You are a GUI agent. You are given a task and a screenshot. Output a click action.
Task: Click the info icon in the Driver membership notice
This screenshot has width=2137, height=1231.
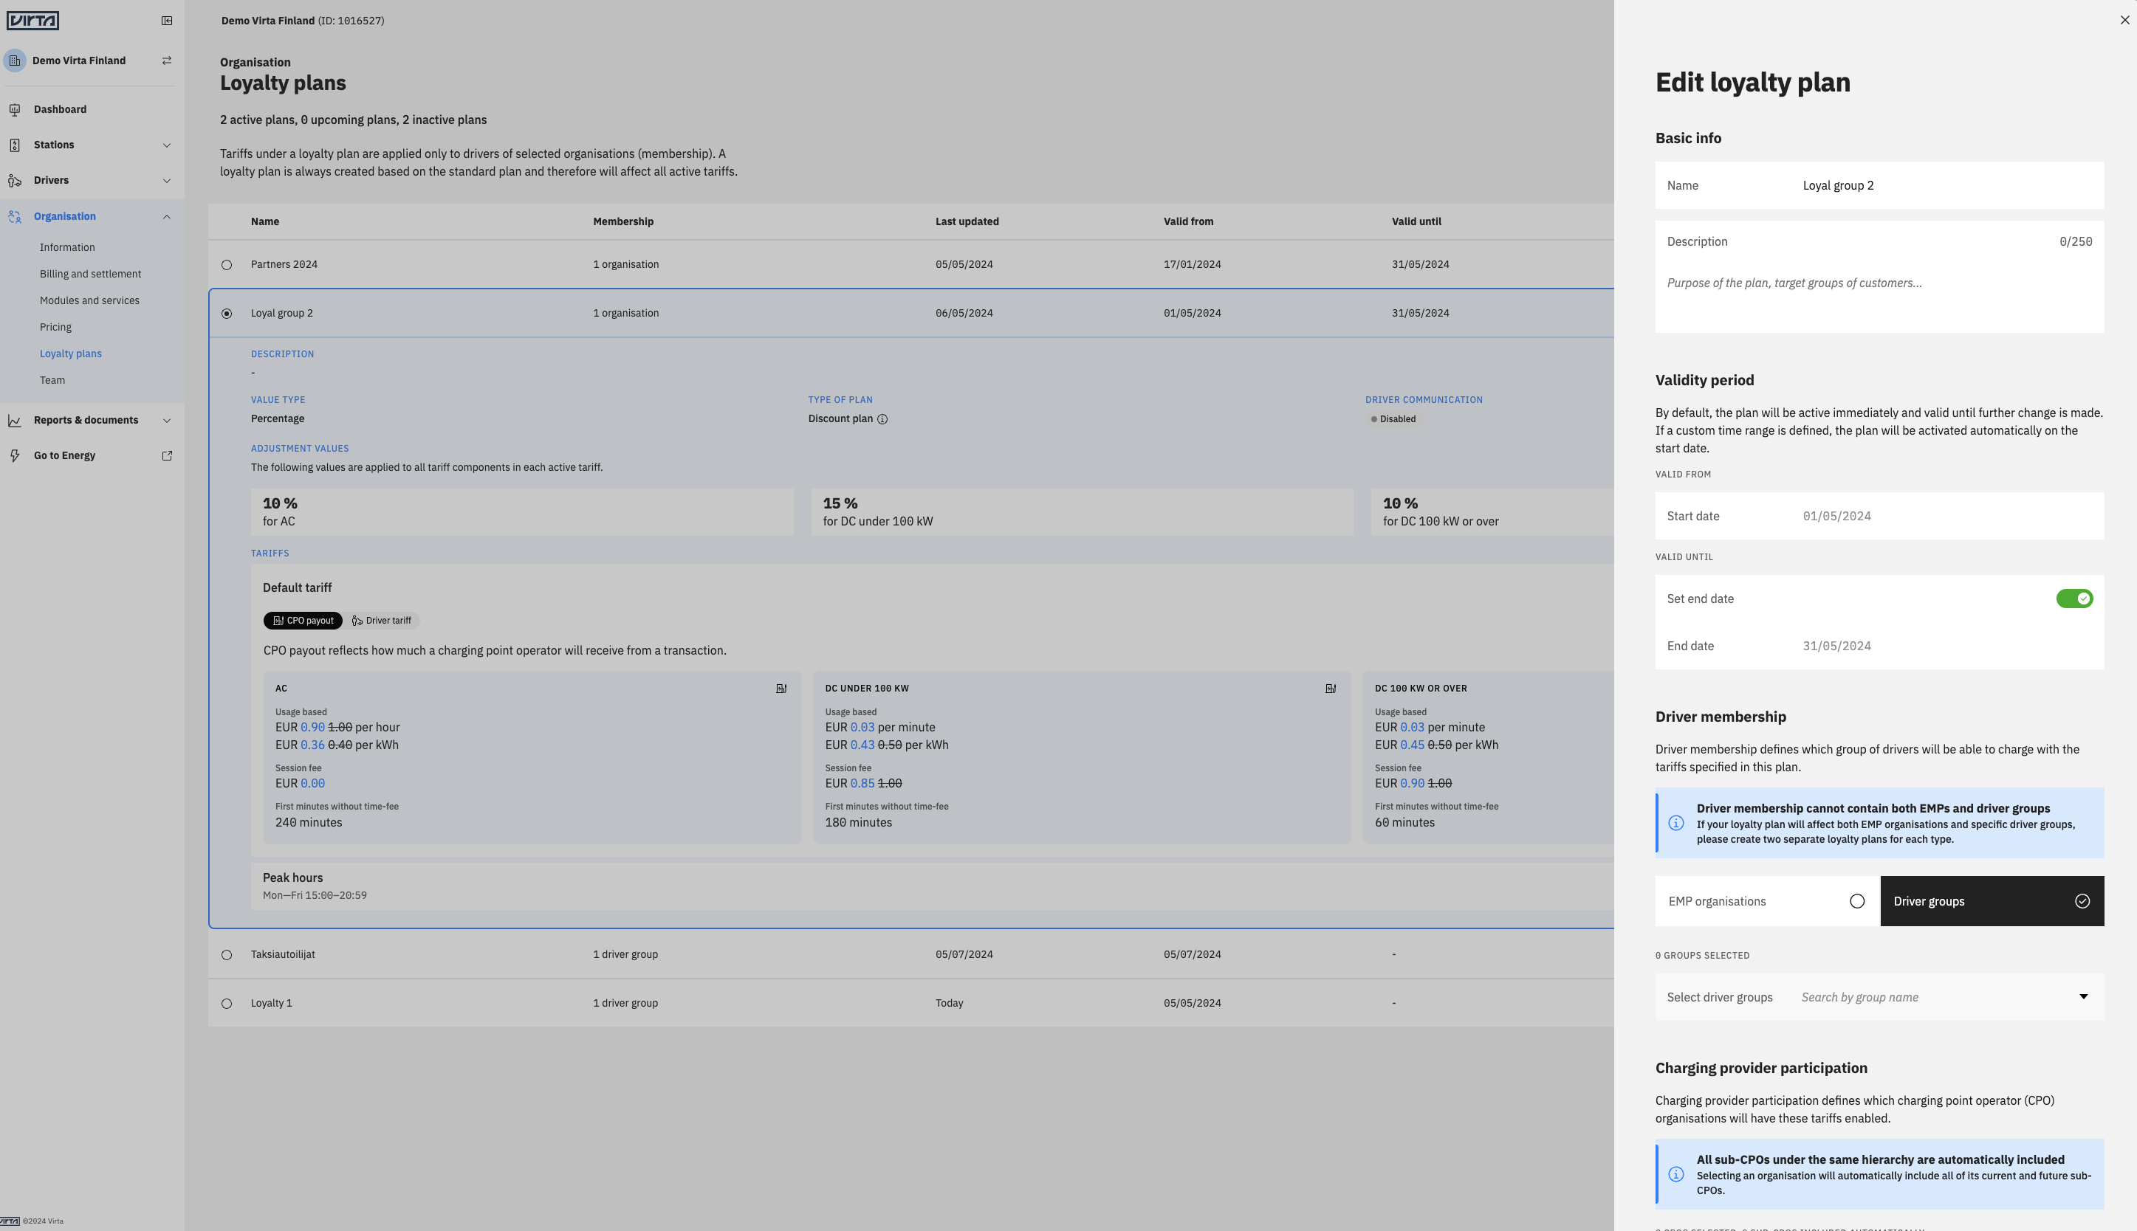pyautogui.click(x=1675, y=823)
